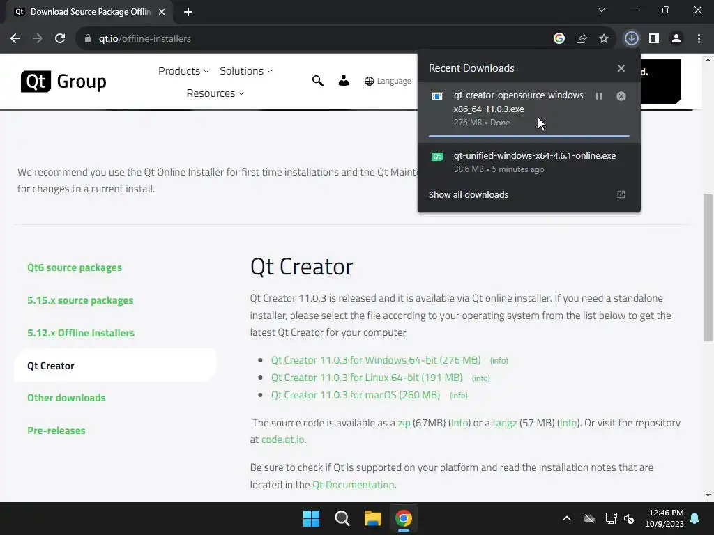The width and height of the screenshot is (714, 535).
Task: Click the browser back arrow
Action: click(15, 39)
